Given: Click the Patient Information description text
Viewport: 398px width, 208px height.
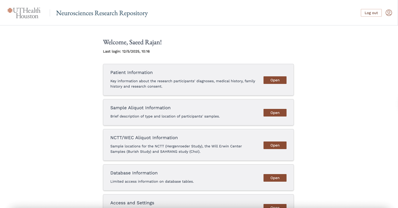Looking at the screenshot, I should 183,84.
